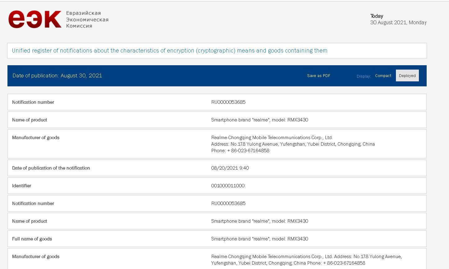This screenshot has width=449, height=269.
Task: Open the Unified register of notifications link
Action: point(169,50)
